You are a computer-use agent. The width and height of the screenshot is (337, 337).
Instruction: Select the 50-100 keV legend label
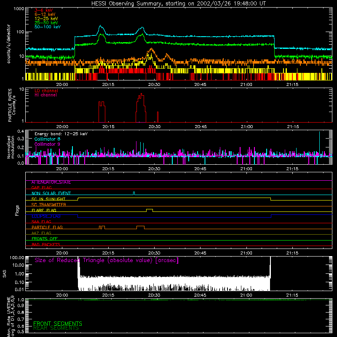tap(48, 27)
